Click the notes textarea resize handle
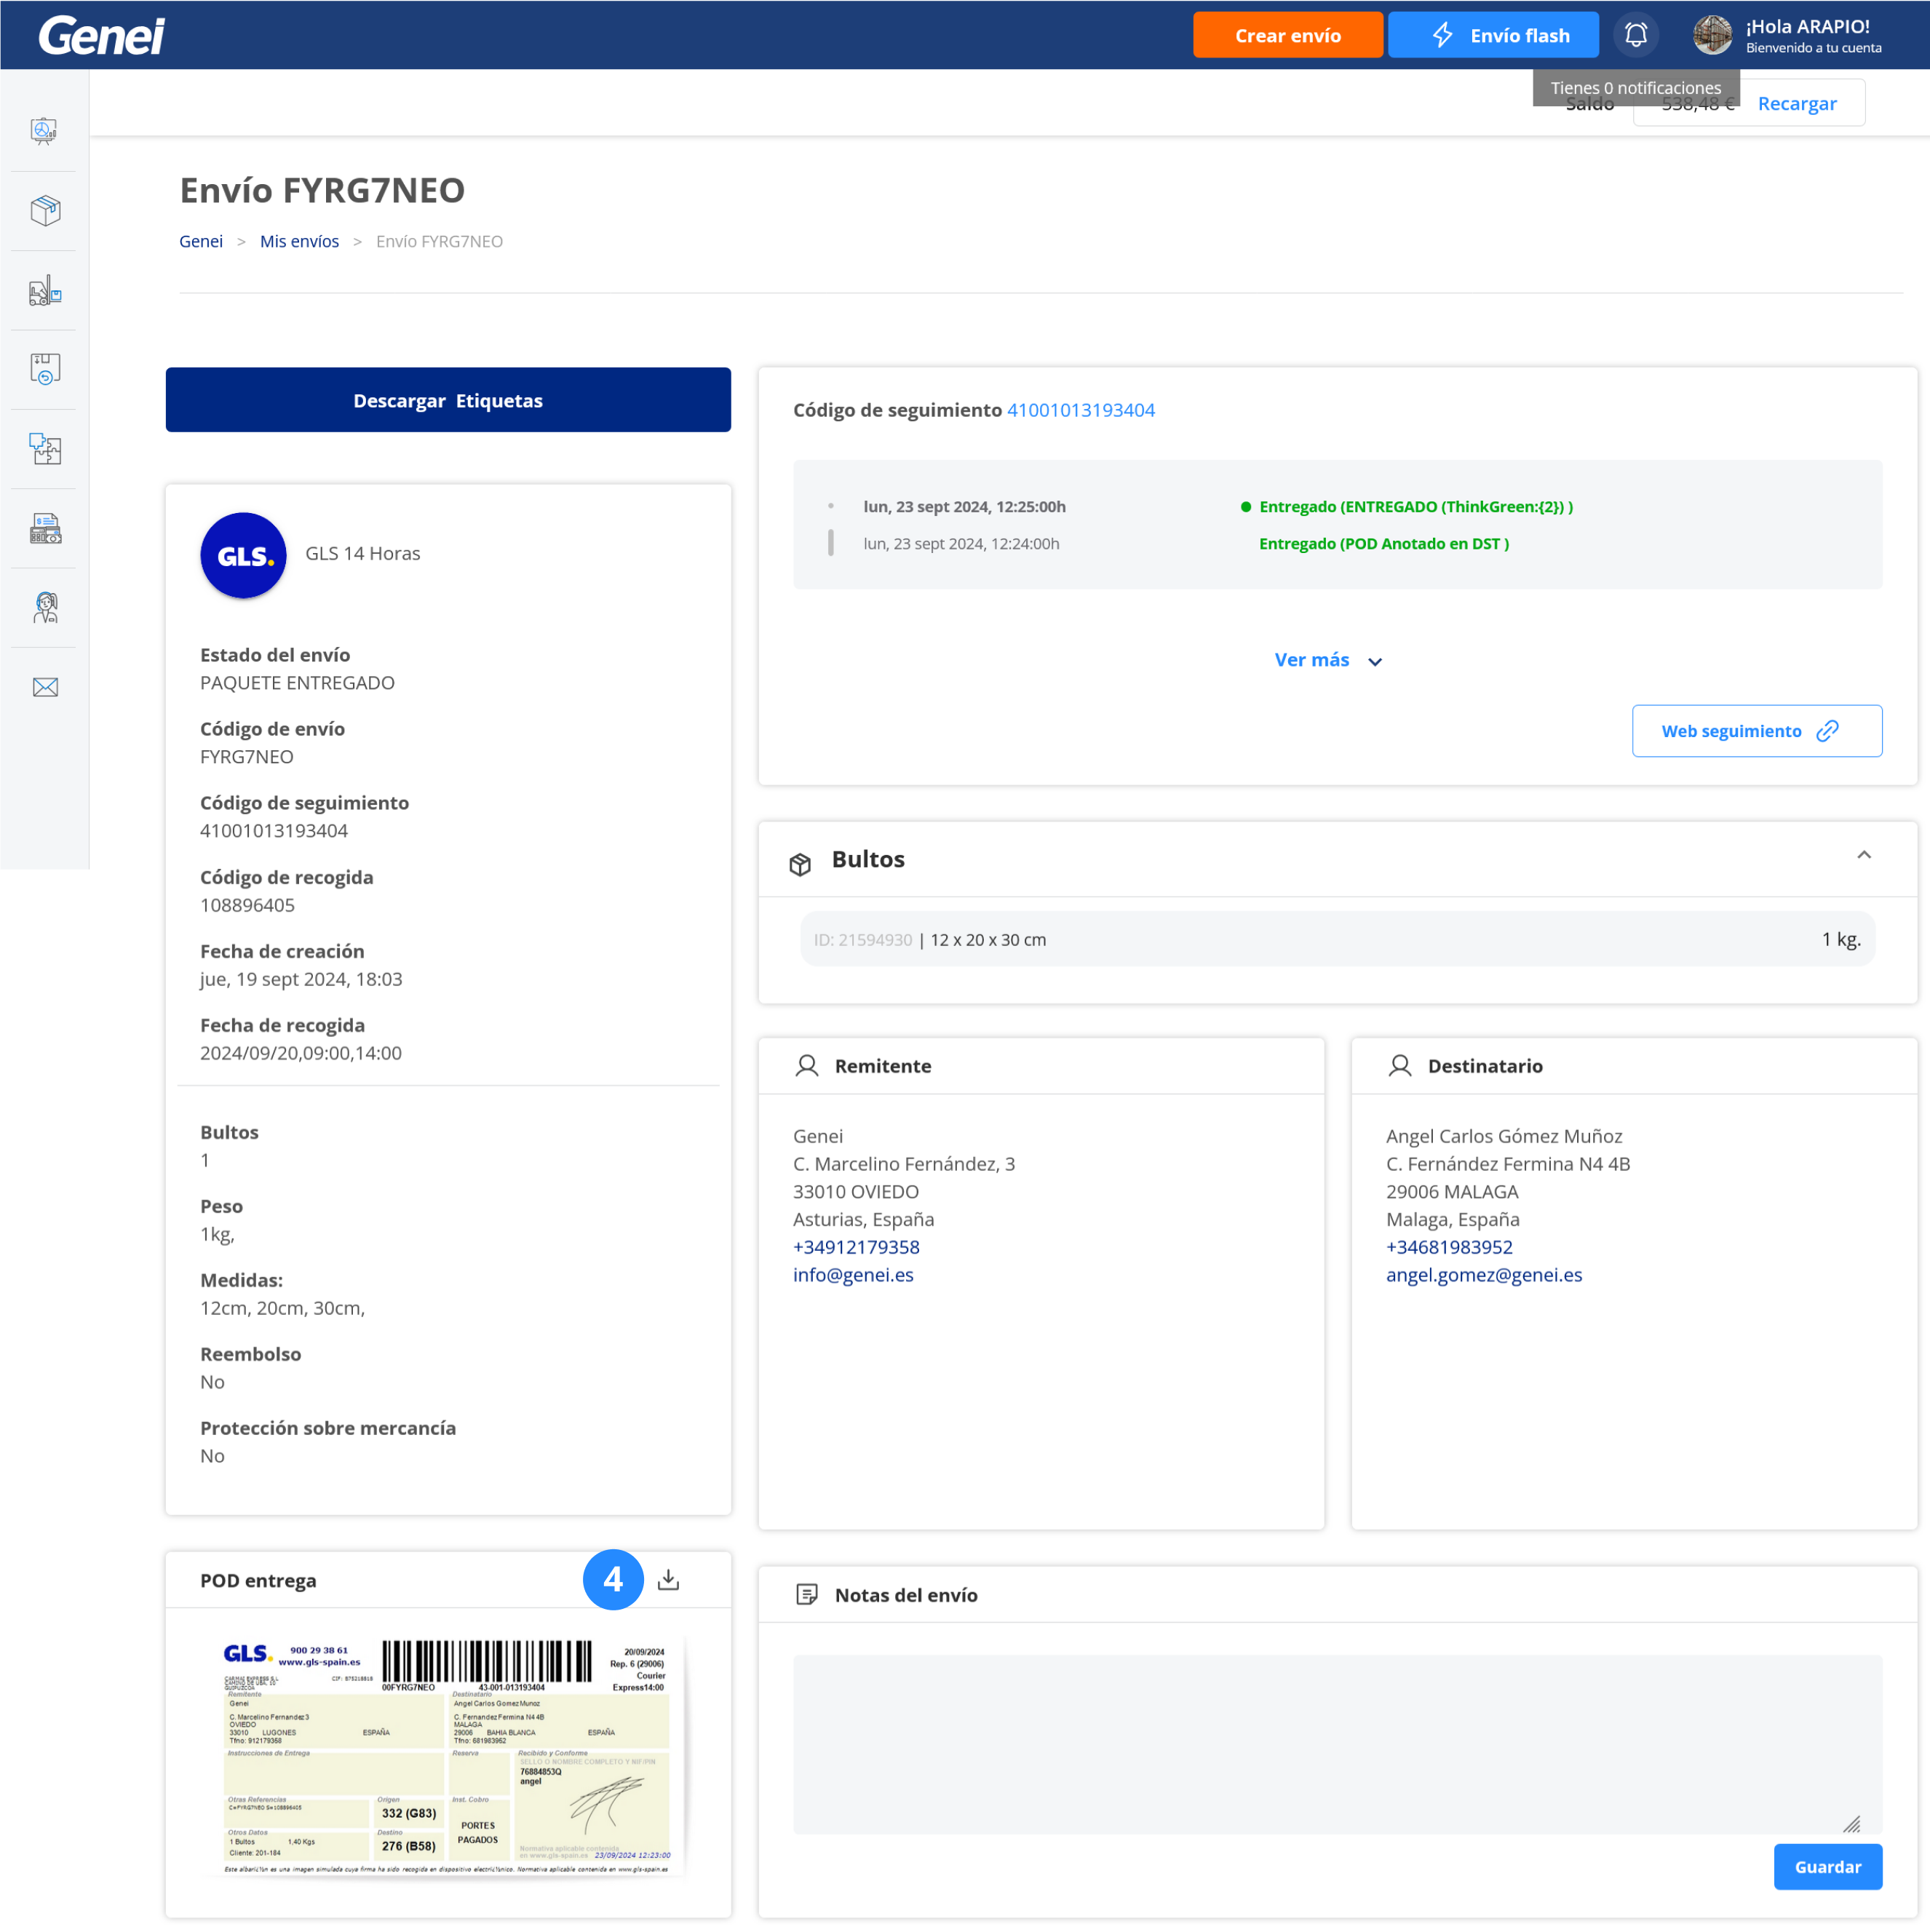 point(1851,1824)
